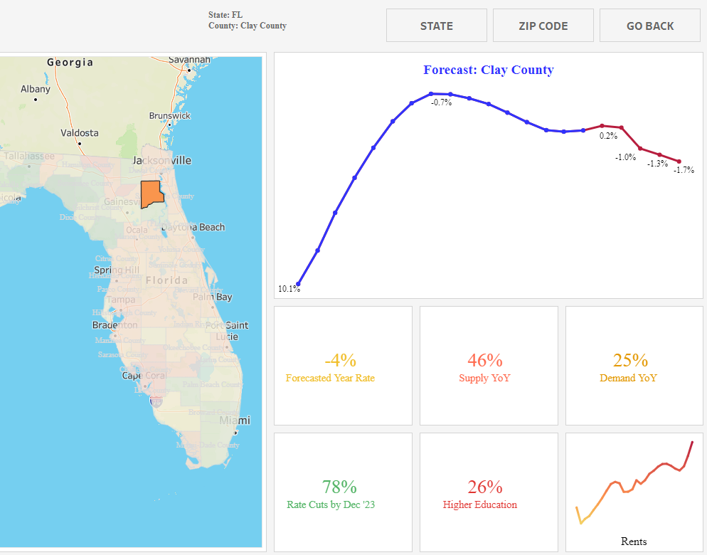Switch to the ZIP CODE view
Viewport: 707px width, 555px height.
(x=543, y=26)
